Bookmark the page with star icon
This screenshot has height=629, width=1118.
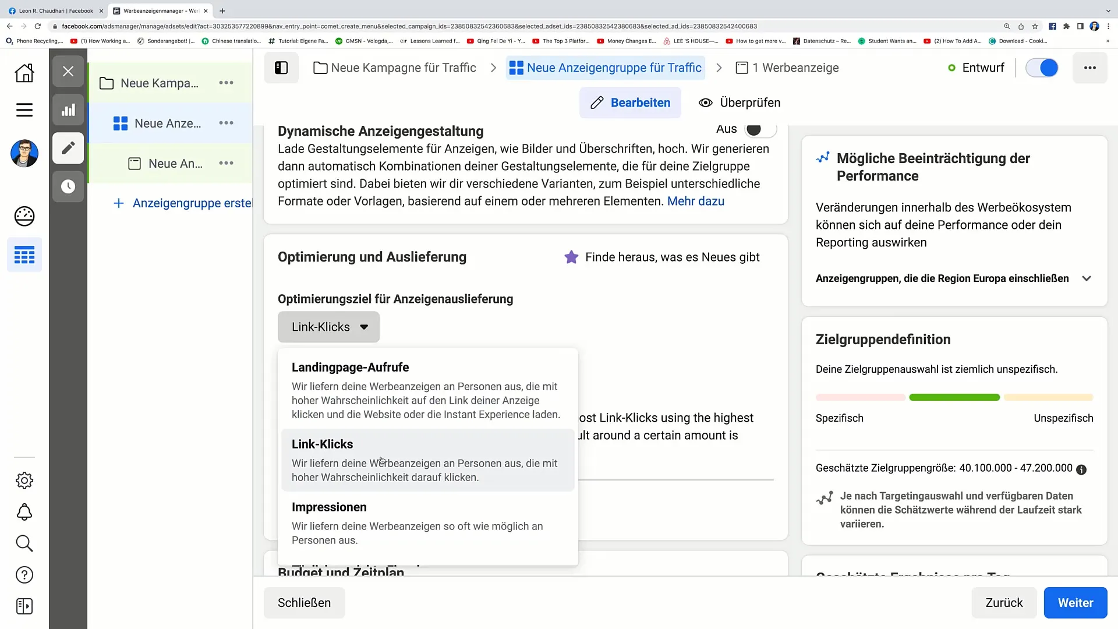click(x=1035, y=26)
